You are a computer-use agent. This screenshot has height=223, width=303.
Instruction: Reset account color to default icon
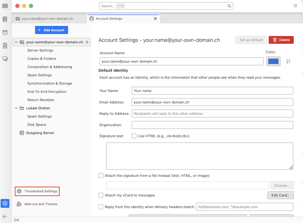[288, 61]
